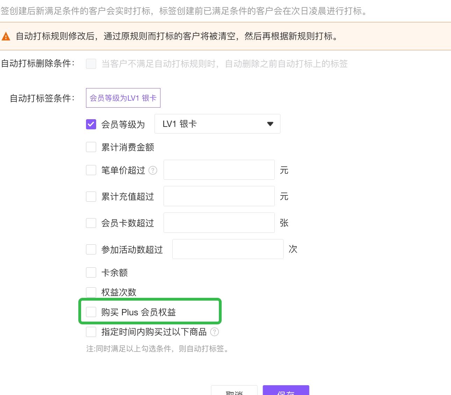Tick the 购买 Plus 会员权益 checkbox
The width and height of the screenshot is (451, 395).
point(91,312)
